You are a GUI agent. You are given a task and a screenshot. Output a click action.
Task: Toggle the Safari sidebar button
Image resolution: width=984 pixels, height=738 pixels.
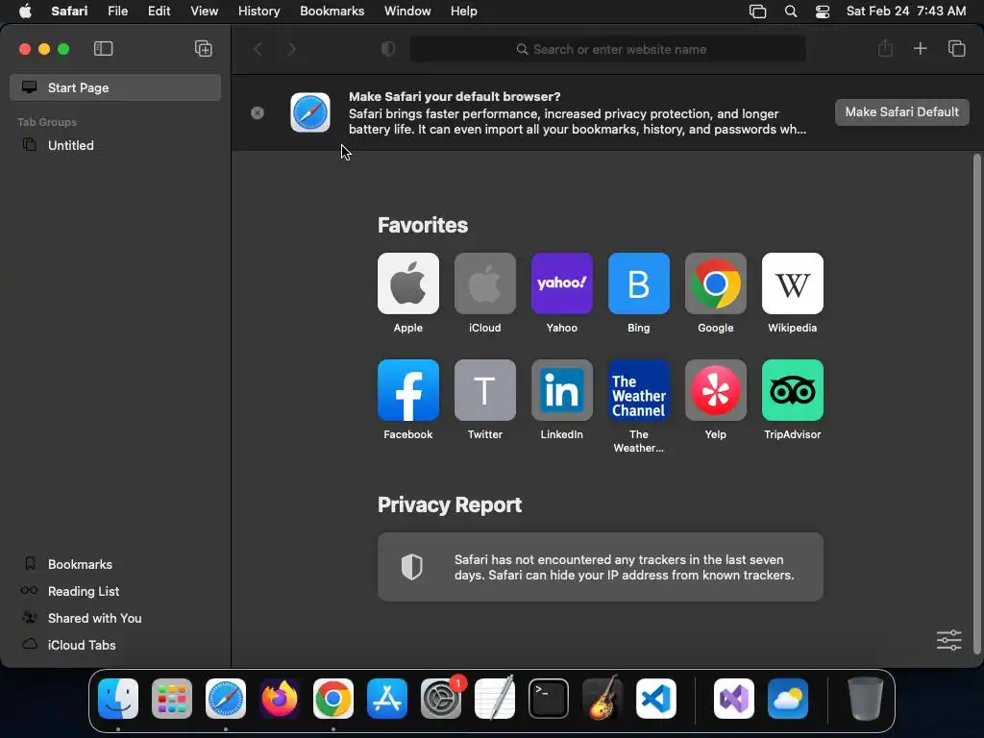(x=103, y=49)
